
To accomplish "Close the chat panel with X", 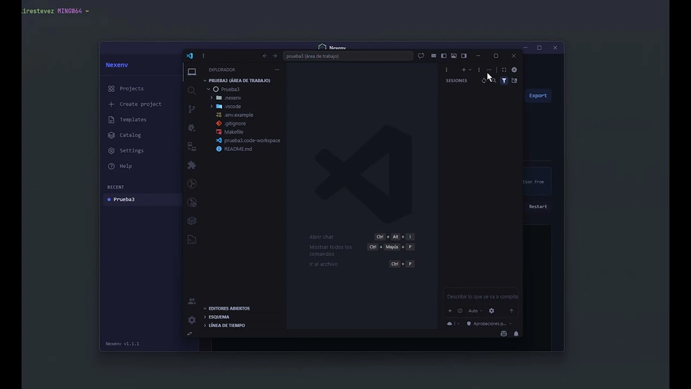I will point(514,70).
